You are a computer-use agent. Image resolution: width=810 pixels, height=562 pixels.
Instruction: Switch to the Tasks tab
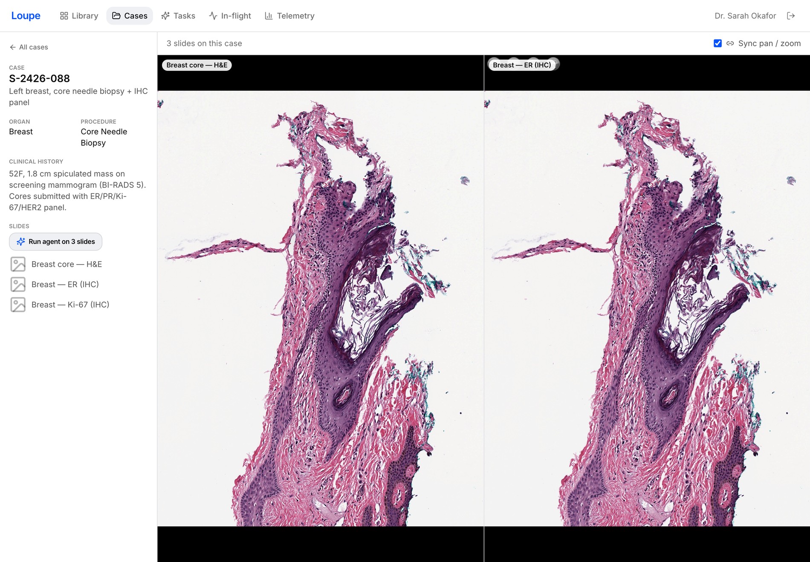point(178,16)
